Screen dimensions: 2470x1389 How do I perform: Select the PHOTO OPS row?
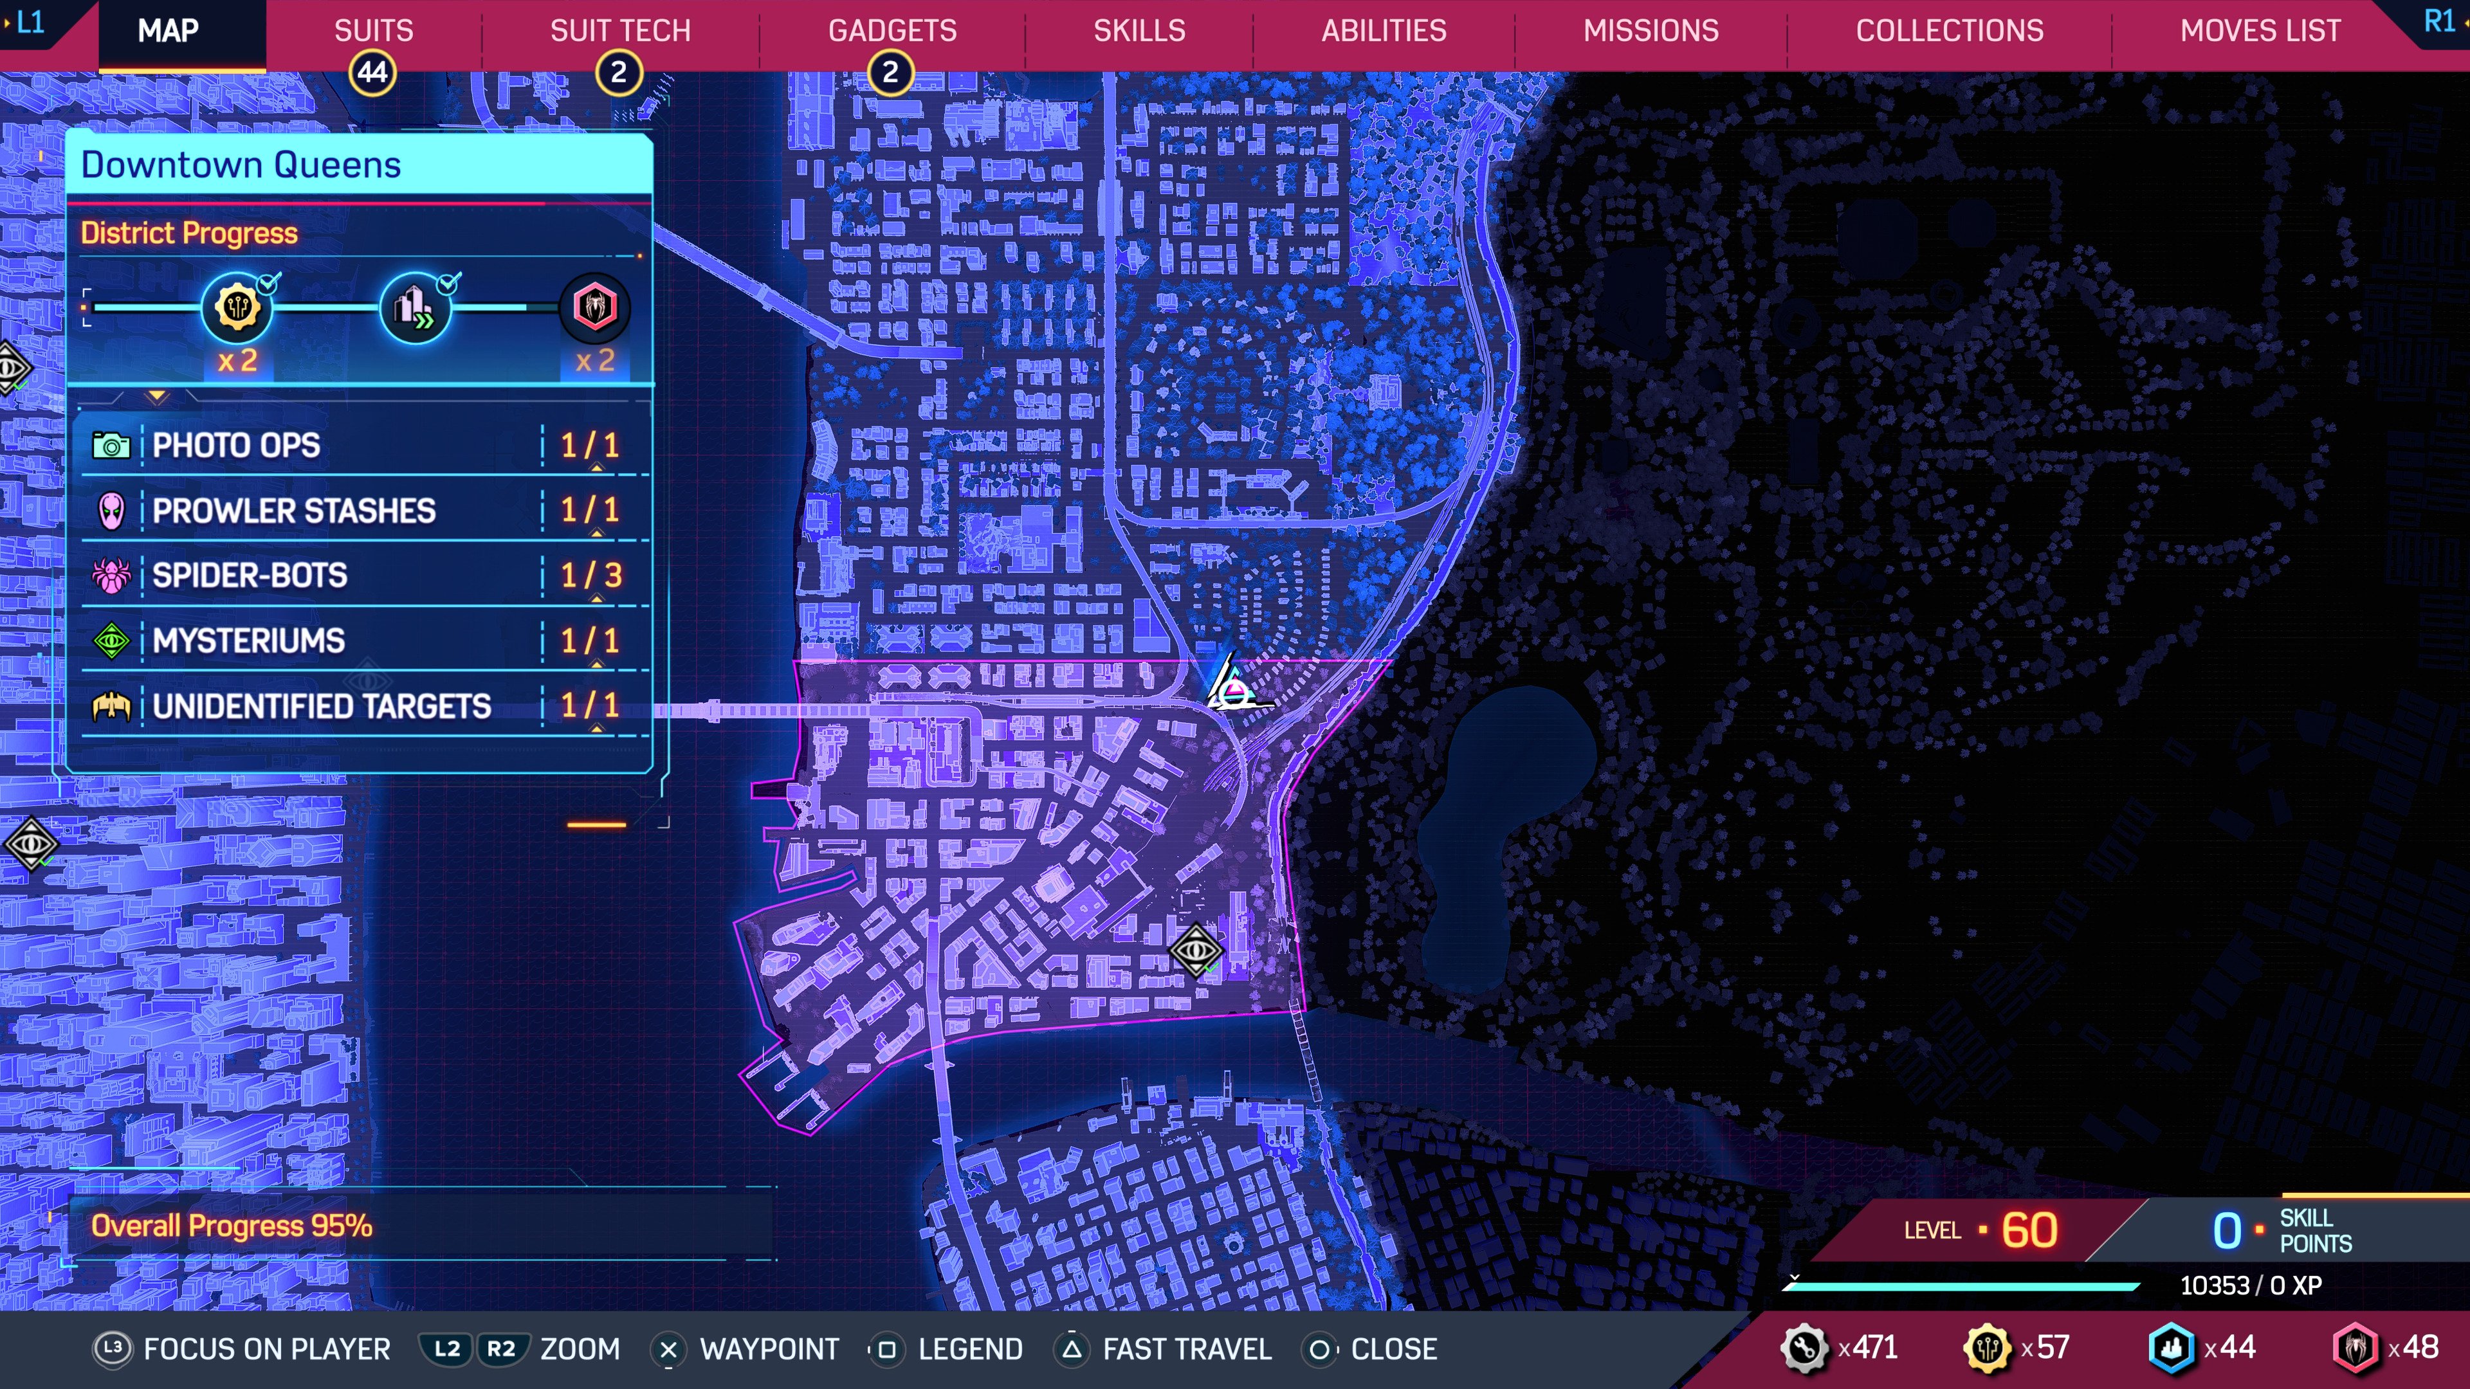(x=365, y=446)
